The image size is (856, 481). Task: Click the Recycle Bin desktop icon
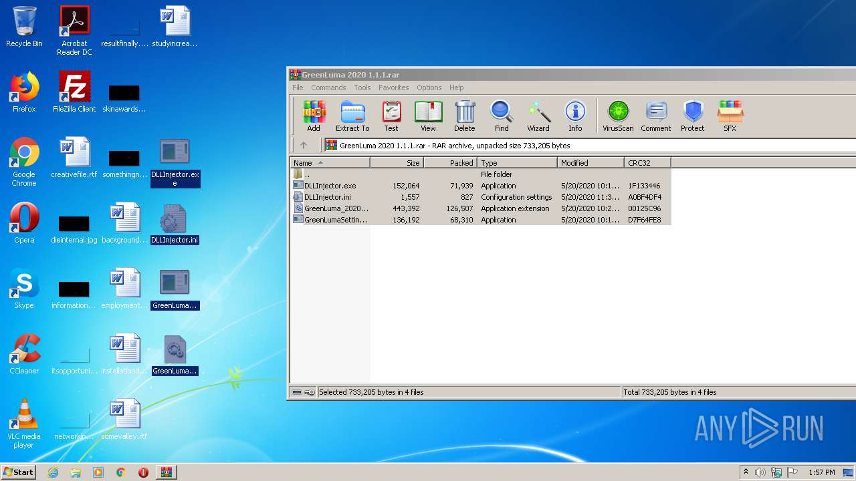pyautogui.click(x=24, y=27)
